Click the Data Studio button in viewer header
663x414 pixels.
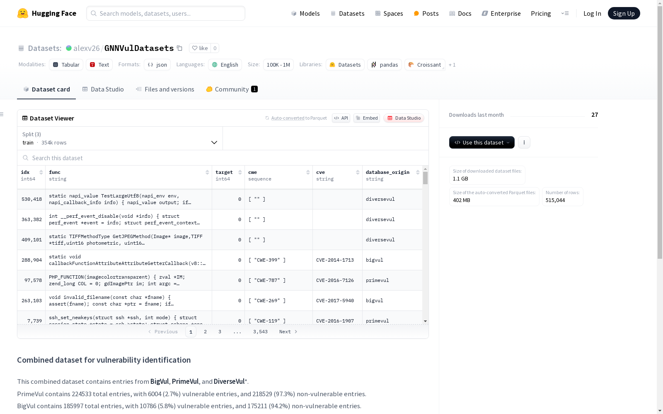point(404,118)
